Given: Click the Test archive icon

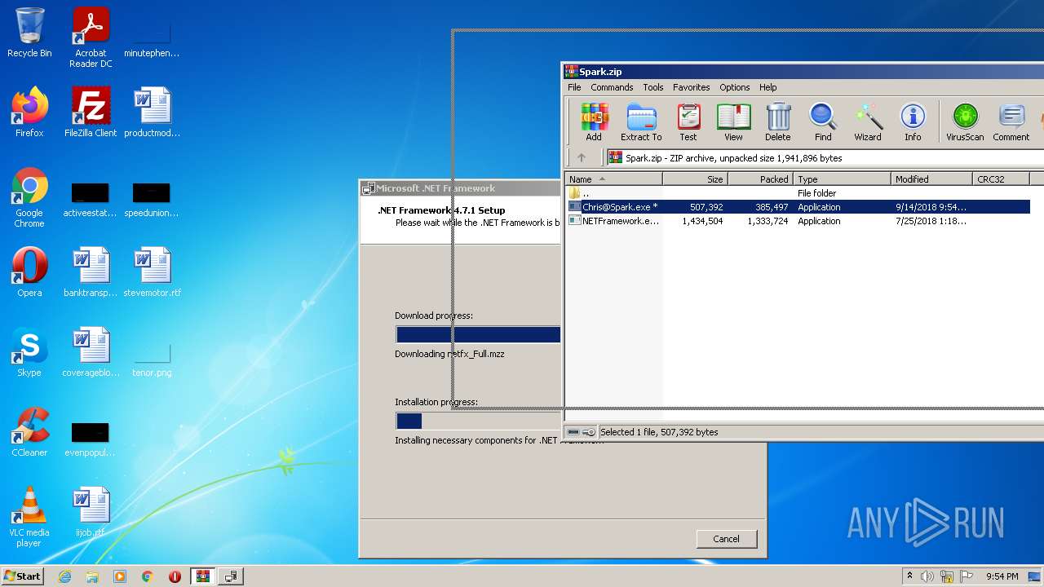Looking at the screenshot, I should 688,122.
